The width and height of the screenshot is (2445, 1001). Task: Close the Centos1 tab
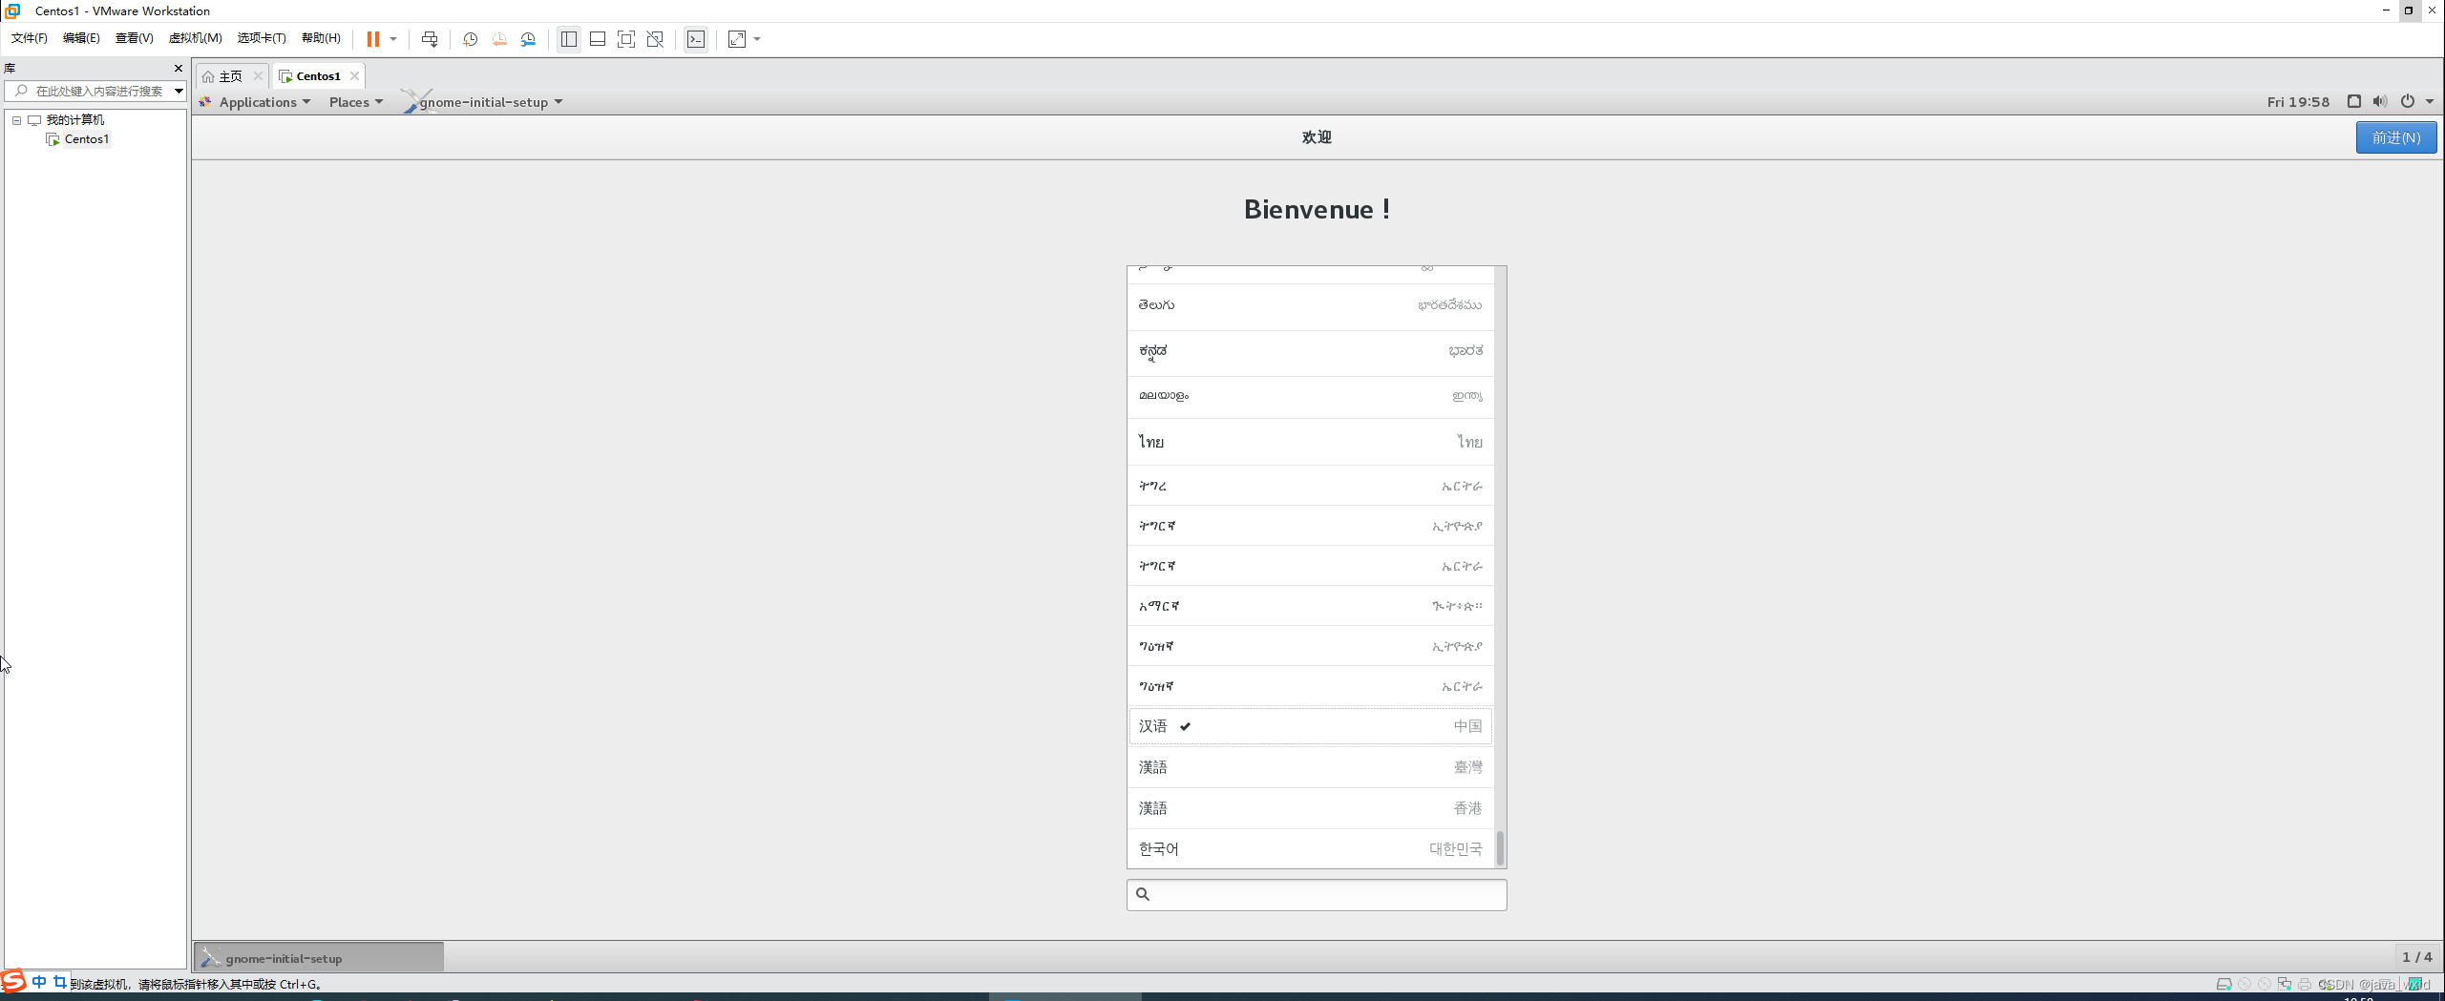click(x=354, y=76)
